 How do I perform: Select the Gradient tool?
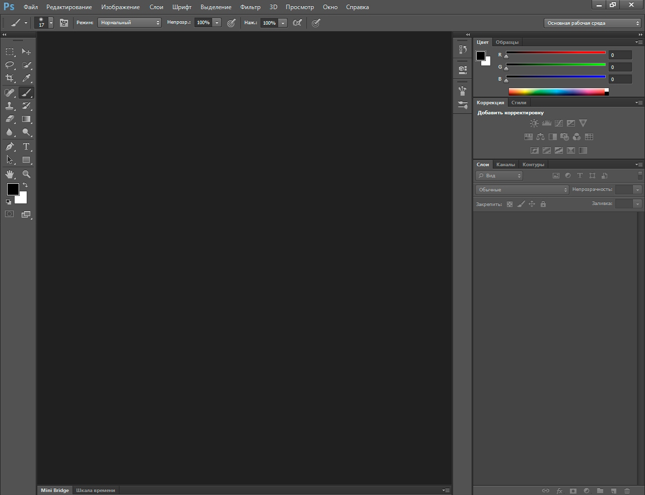point(26,119)
